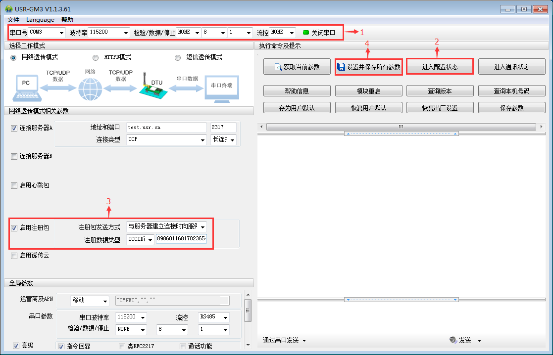
Task: Open the Language menu
Action: (41, 20)
